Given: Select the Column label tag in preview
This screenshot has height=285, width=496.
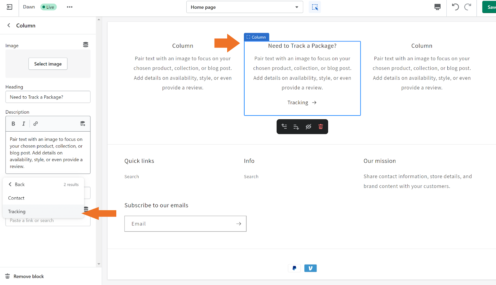Looking at the screenshot, I should 256,37.
